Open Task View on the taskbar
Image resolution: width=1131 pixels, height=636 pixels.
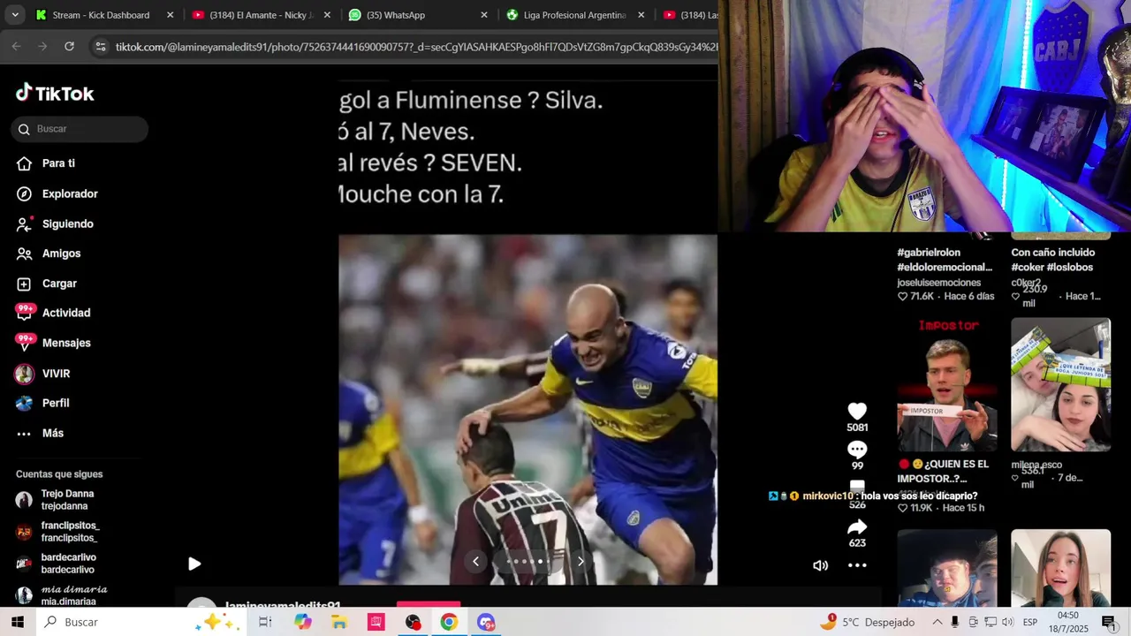(x=265, y=622)
